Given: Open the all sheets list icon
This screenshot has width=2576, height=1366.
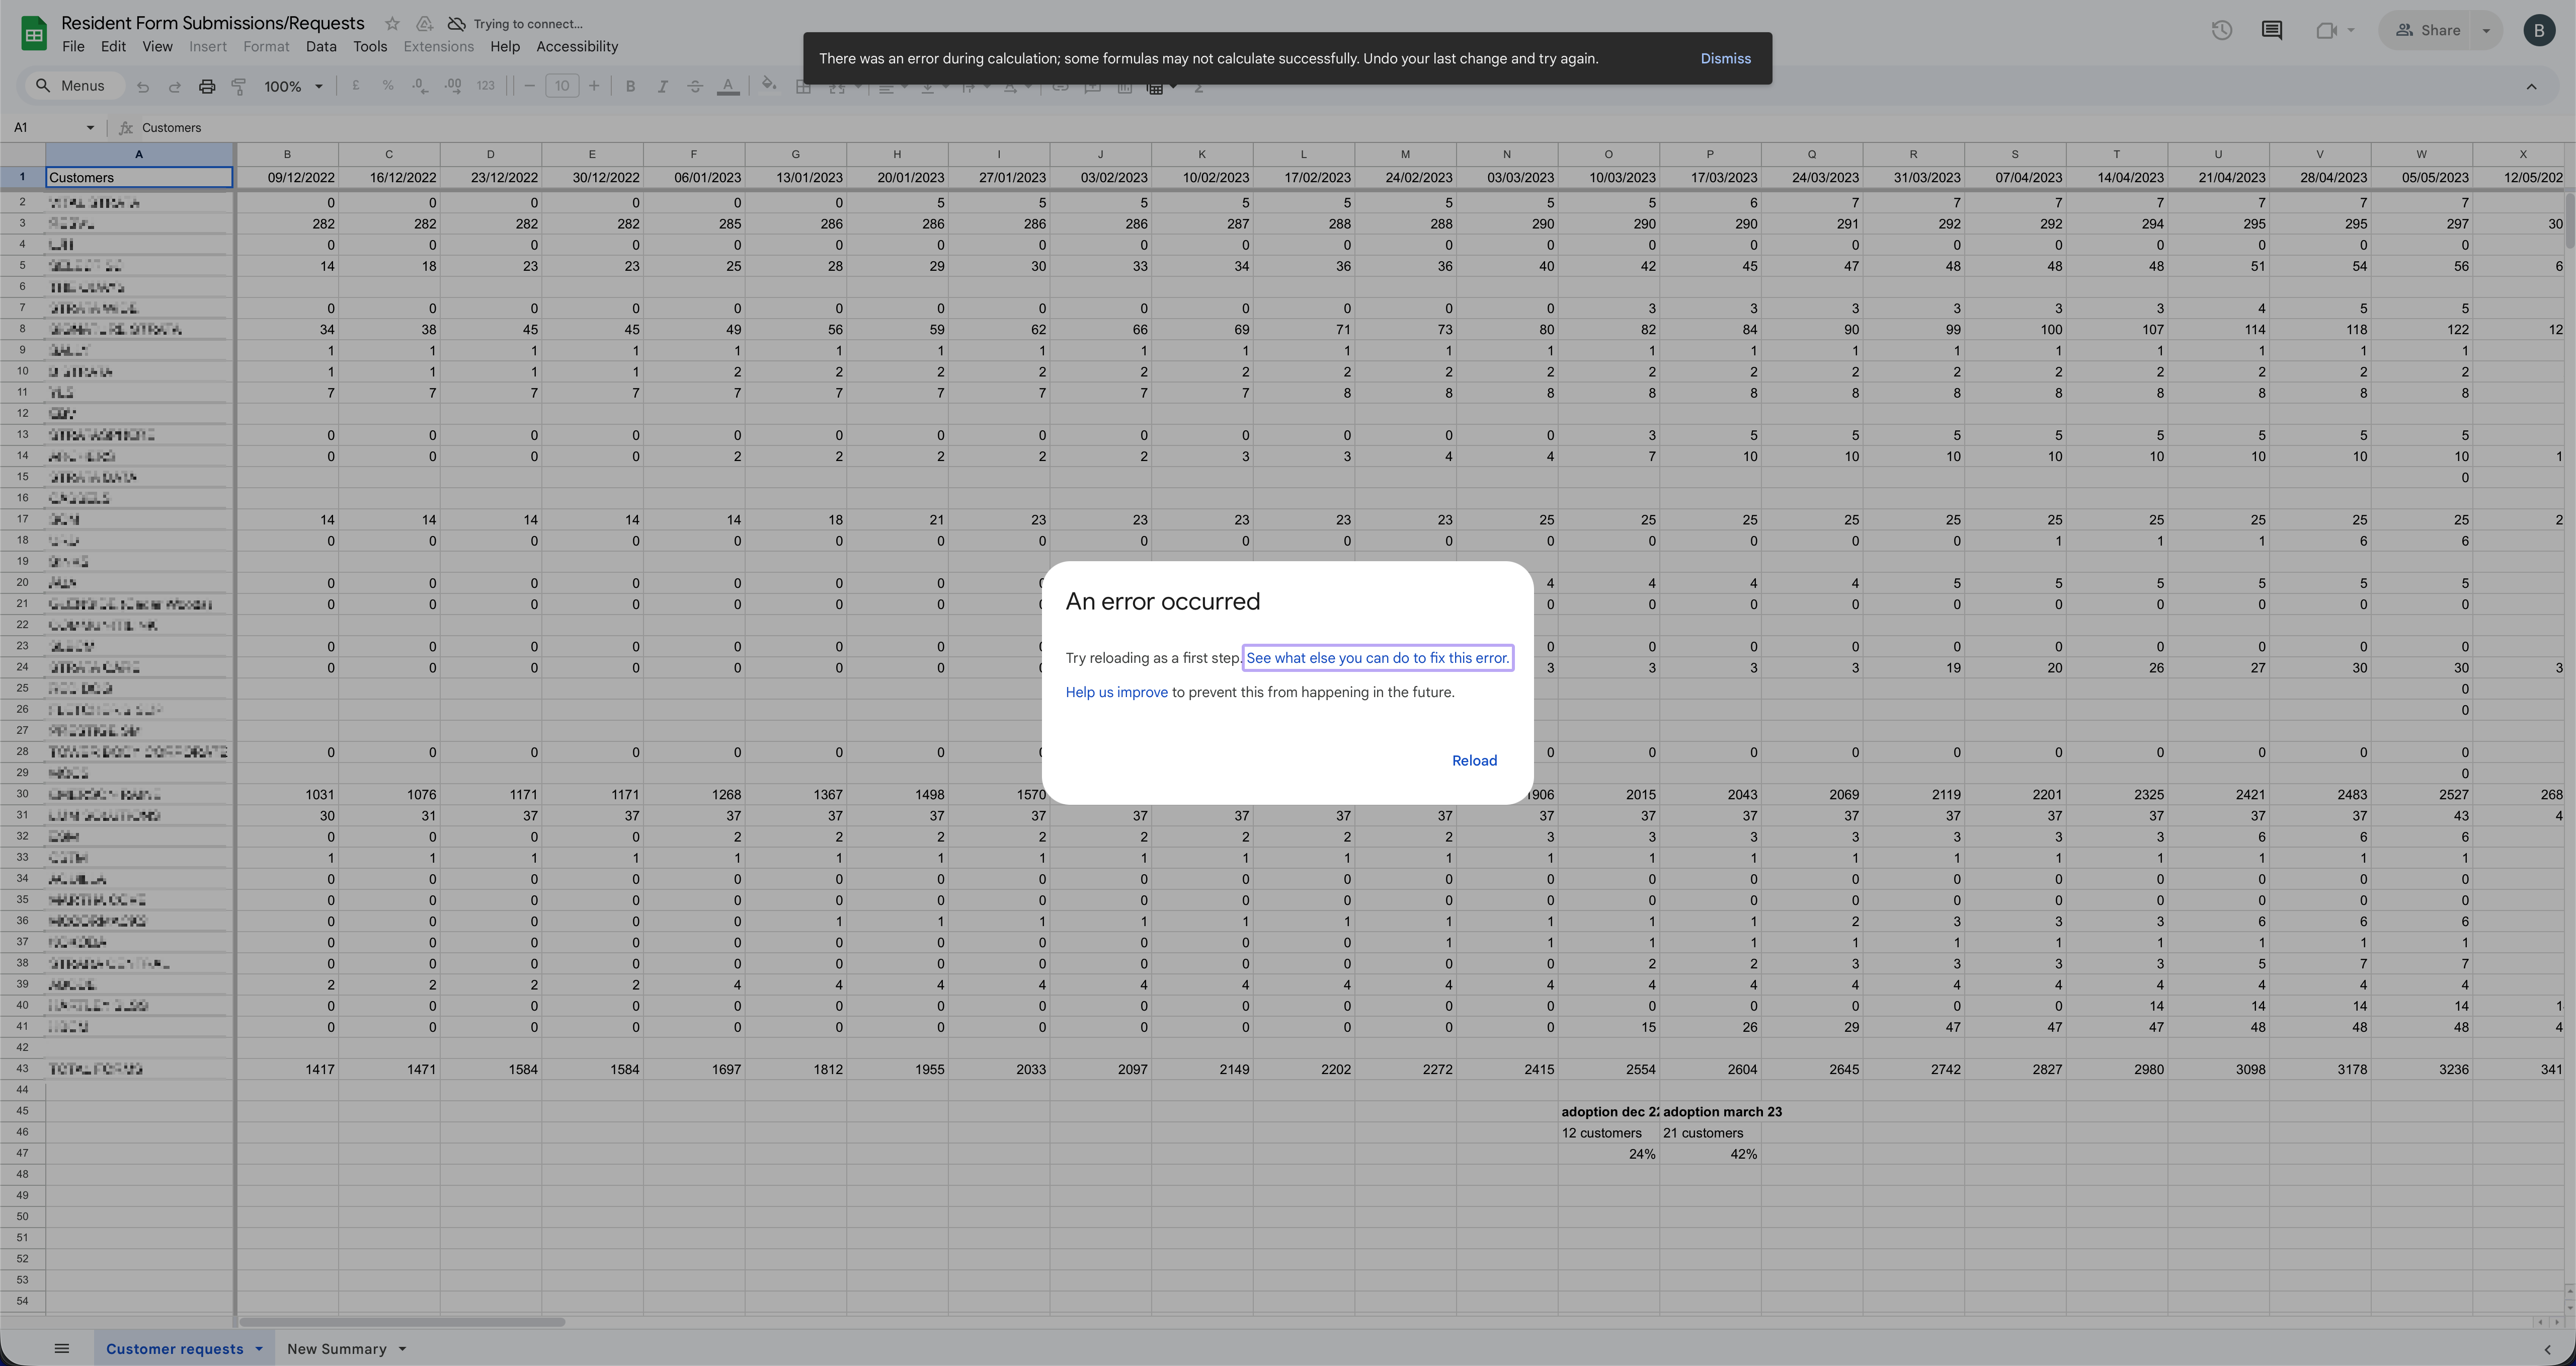Looking at the screenshot, I should pos(61,1348).
